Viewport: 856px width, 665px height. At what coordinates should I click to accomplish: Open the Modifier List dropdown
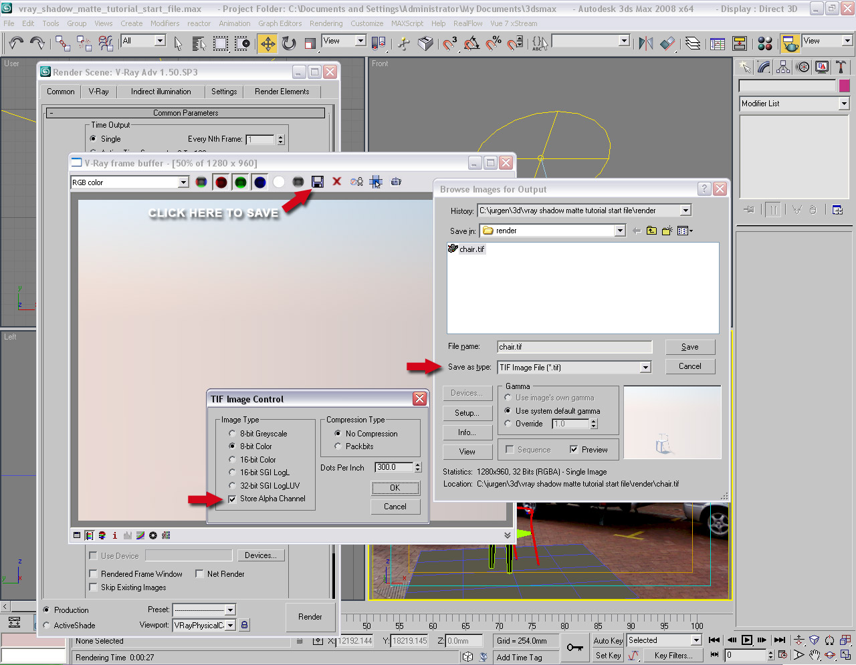pyautogui.click(x=845, y=104)
